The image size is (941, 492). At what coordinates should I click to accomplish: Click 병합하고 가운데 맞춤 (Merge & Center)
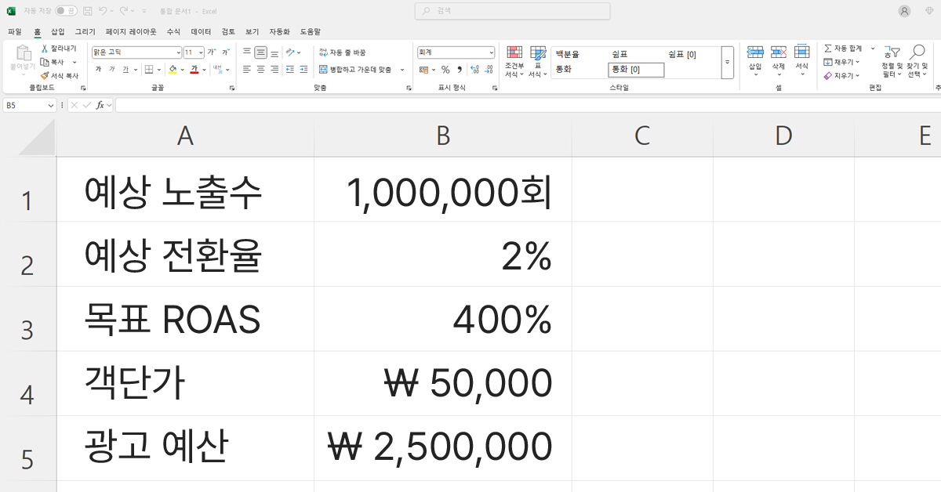click(x=355, y=70)
